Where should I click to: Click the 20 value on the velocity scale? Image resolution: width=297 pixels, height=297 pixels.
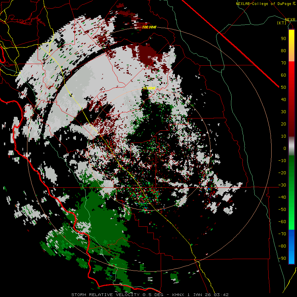(x=283, y=124)
